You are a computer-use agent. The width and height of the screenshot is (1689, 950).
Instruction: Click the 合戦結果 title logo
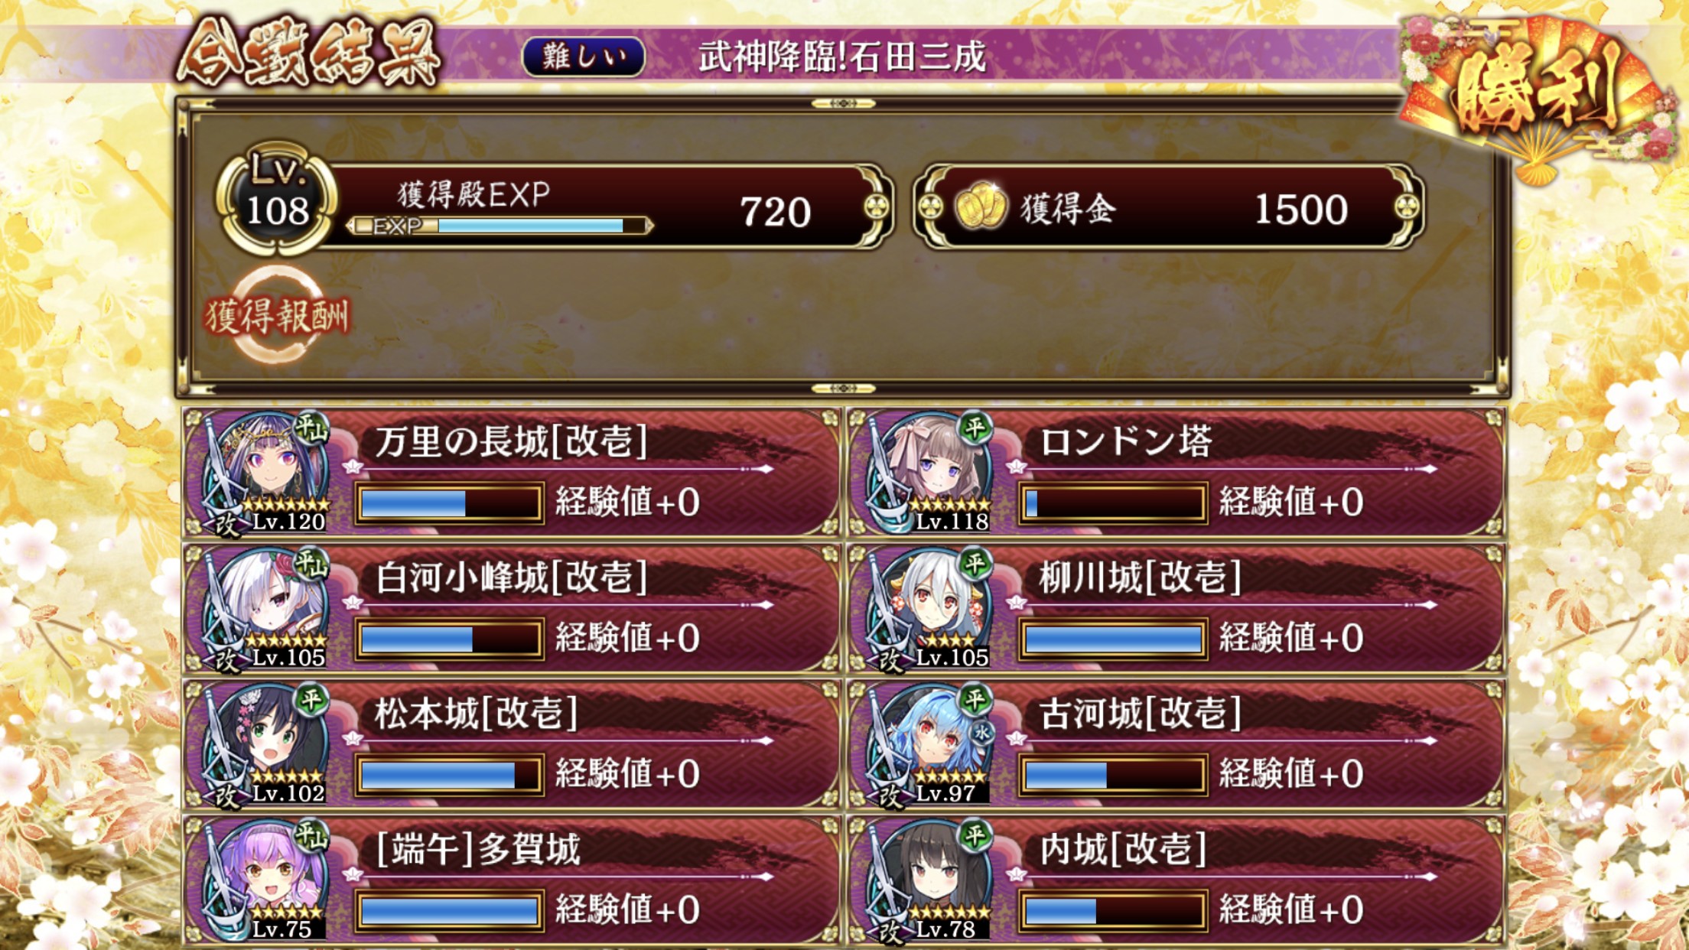click(x=308, y=54)
